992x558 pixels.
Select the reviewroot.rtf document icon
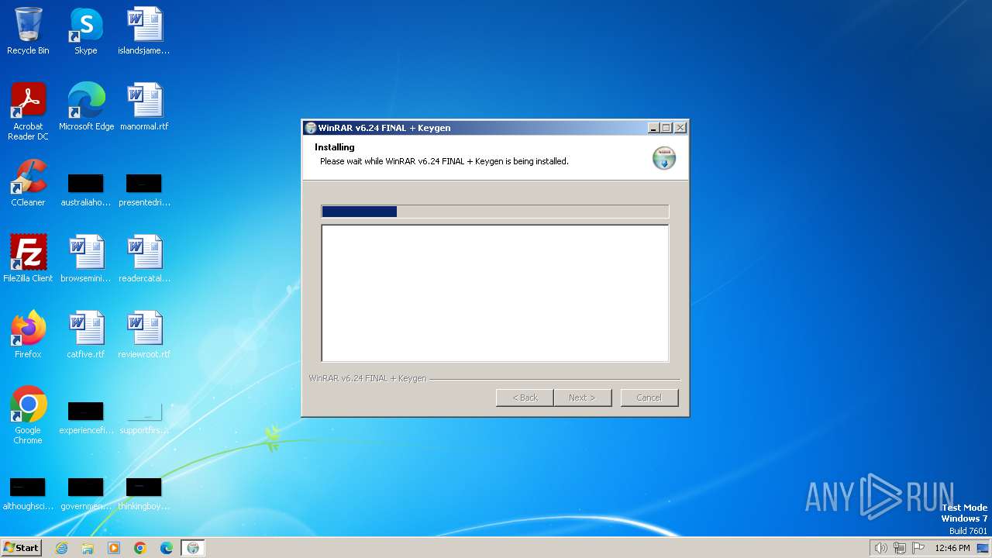coord(144,335)
